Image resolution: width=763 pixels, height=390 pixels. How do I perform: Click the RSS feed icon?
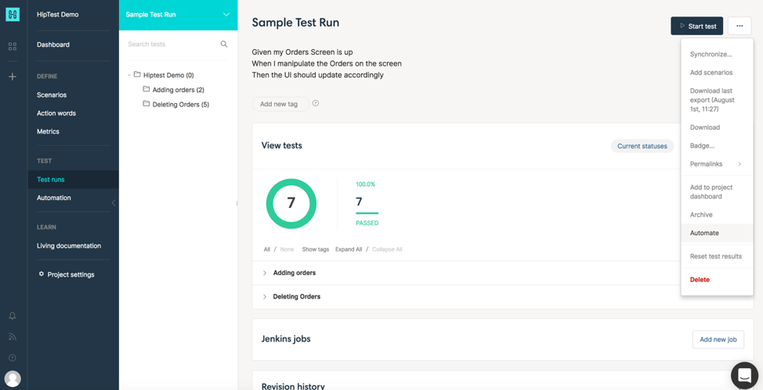click(x=13, y=337)
